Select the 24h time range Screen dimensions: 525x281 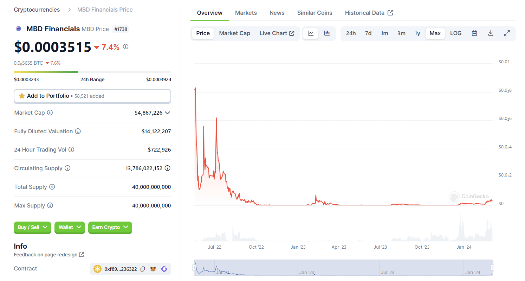point(351,33)
